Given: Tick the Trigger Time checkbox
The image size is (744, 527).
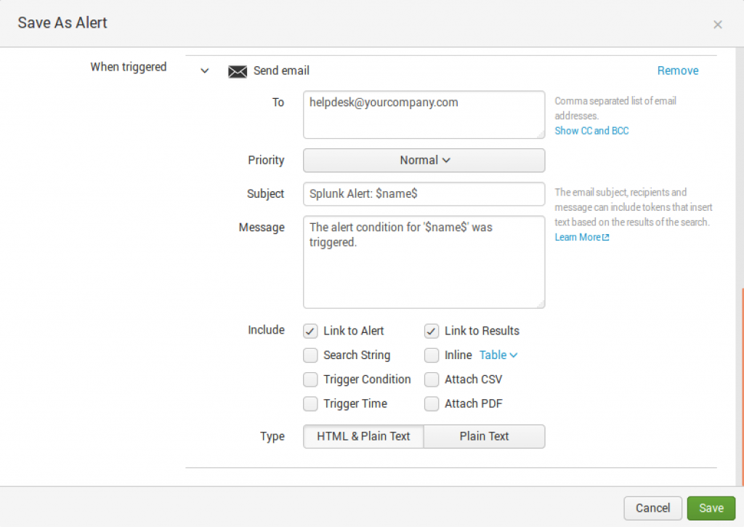Looking at the screenshot, I should pos(311,403).
